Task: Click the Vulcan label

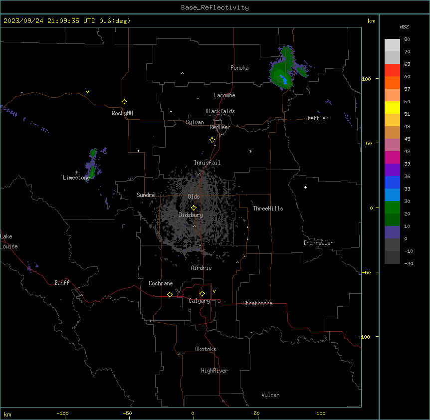Action: (271, 395)
